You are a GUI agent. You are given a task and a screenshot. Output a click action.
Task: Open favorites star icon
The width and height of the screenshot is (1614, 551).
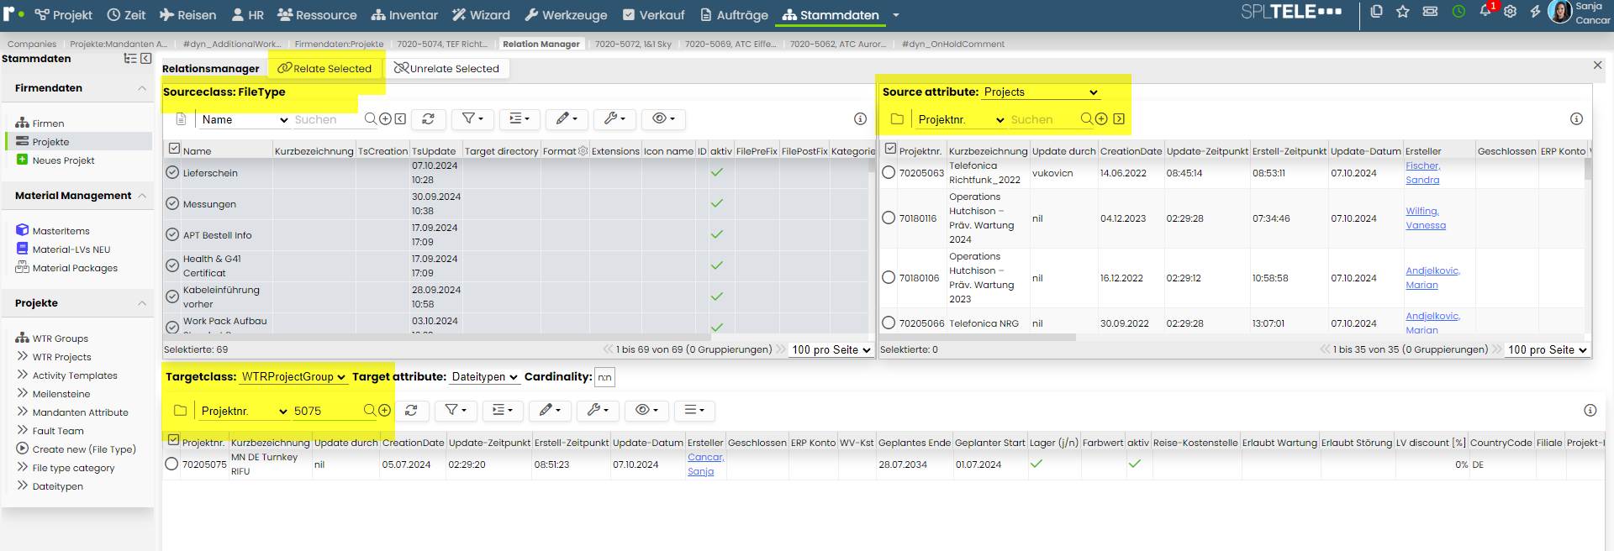click(1403, 12)
